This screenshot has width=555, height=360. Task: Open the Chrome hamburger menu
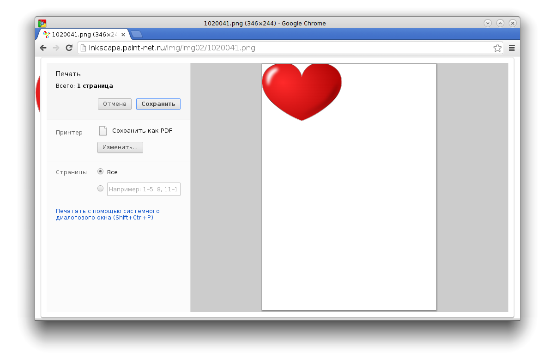pos(512,48)
